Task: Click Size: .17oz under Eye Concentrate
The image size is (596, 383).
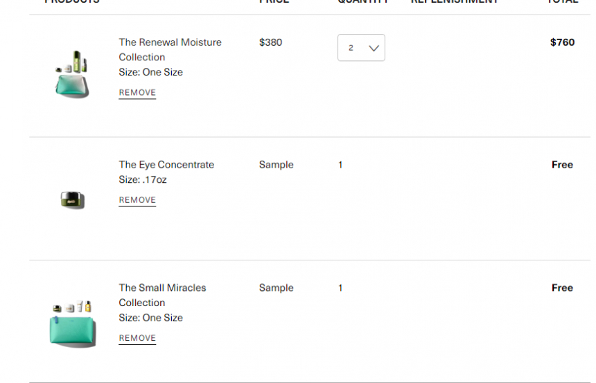Action: tap(143, 179)
